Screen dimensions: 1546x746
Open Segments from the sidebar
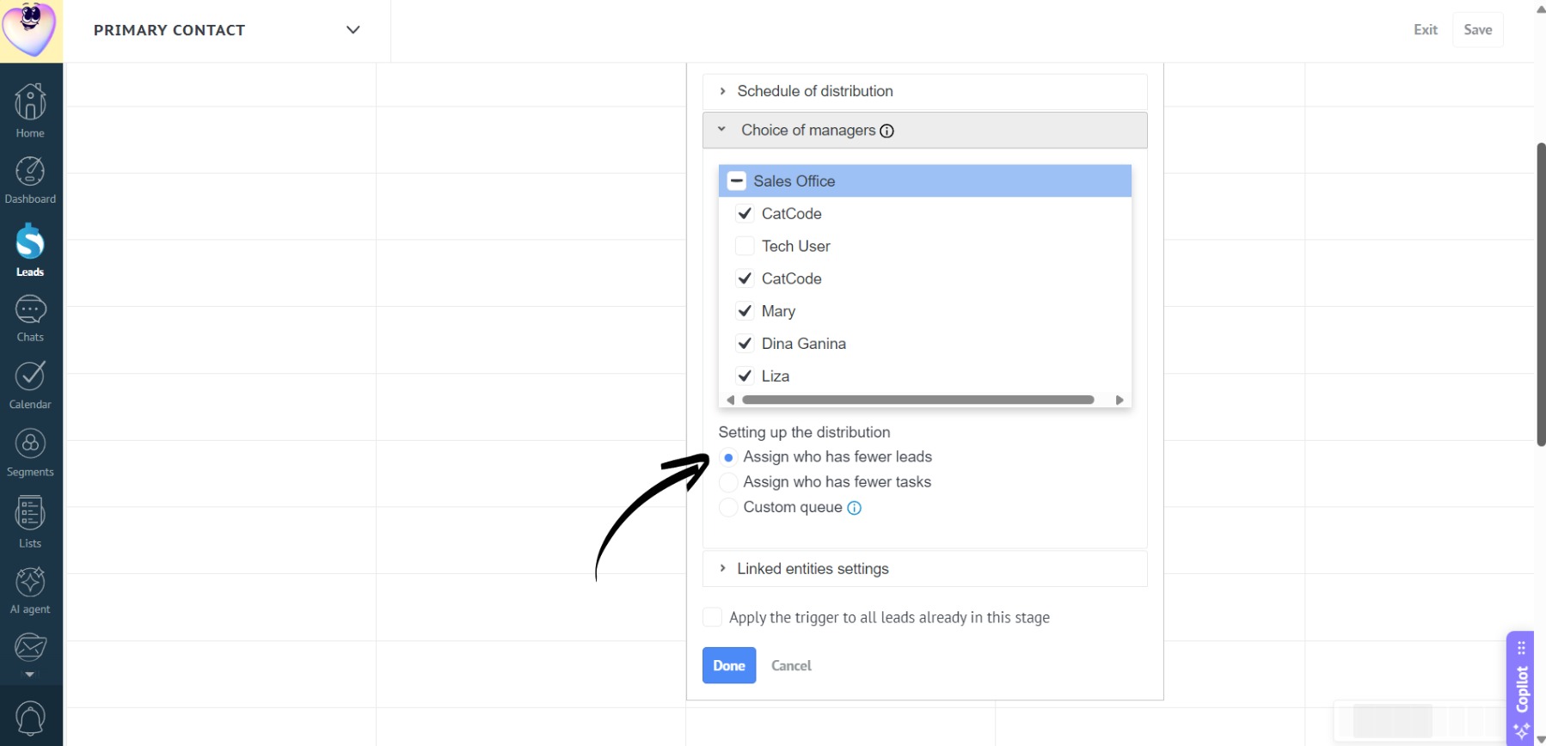tap(30, 453)
